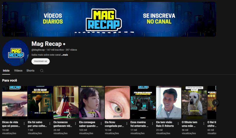Viewport: 236px width, 138px height.
Task: Click the Mag Recap channel avatar
Action: click(15, 53)
